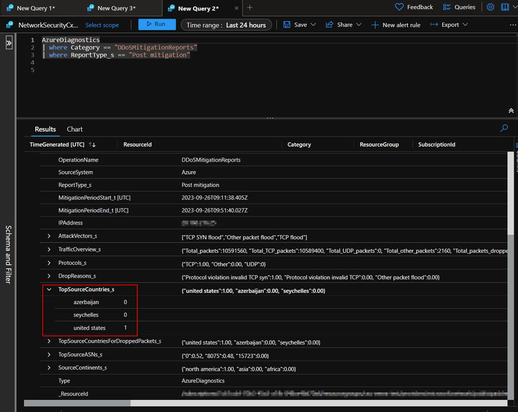Expand the TrafficOverview_s row
Viewport: 518px width, 412px height.
click(49, 249)
